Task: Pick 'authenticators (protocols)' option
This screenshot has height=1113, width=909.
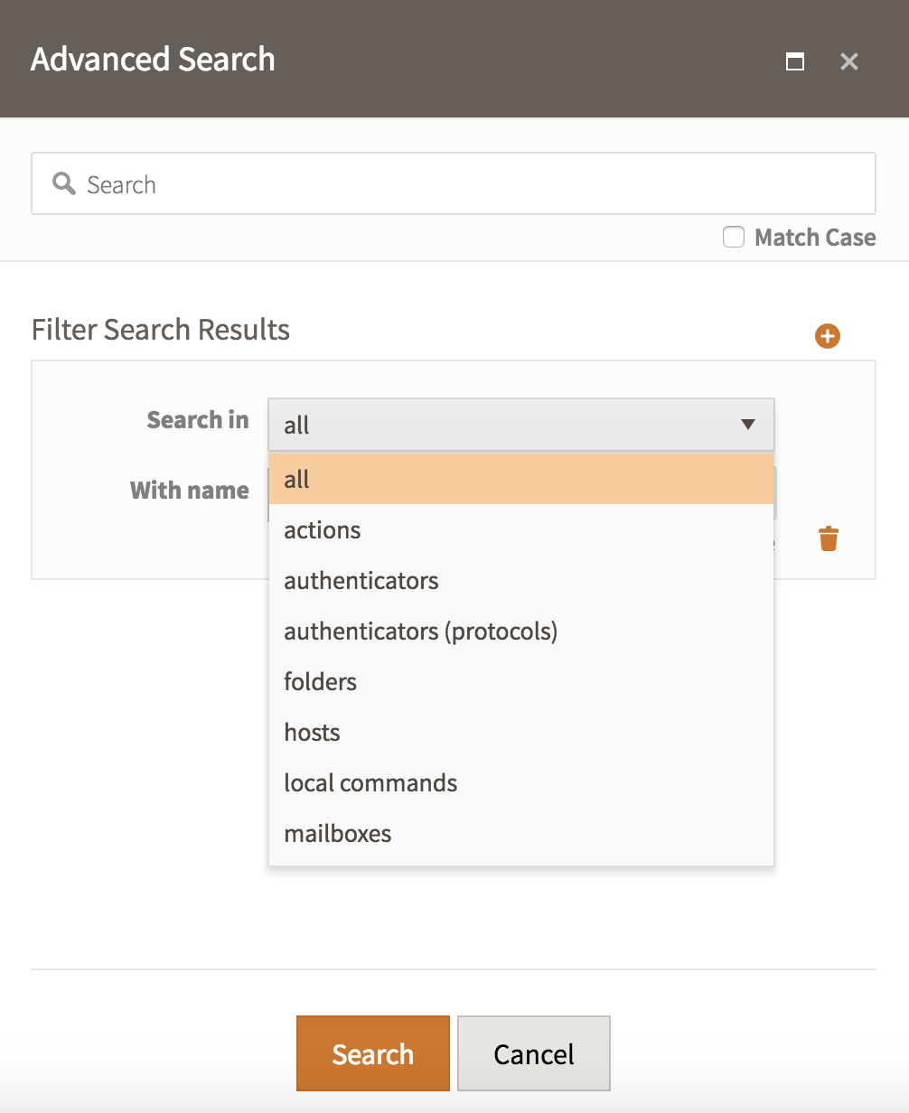Action: coord(521,631)
